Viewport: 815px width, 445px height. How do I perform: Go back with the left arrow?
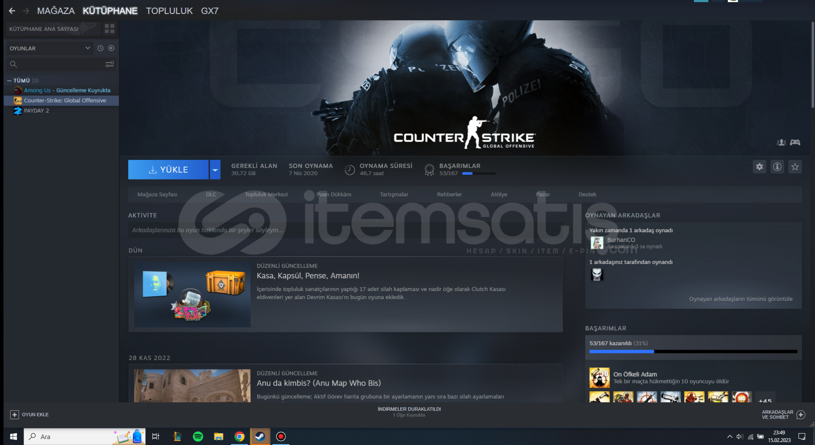12,11
